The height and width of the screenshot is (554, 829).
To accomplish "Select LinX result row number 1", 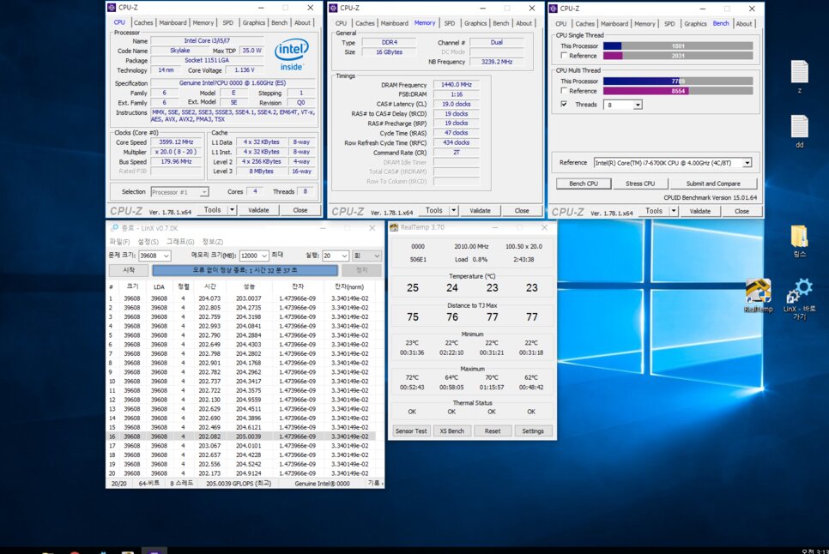I will (241, 298).
